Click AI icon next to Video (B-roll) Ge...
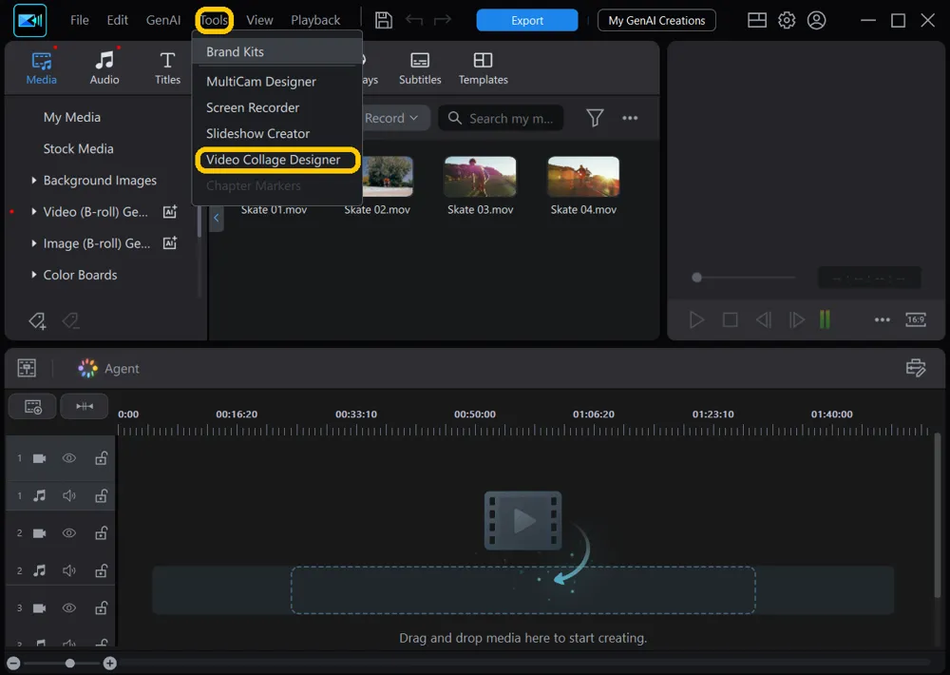 (170, 212)
